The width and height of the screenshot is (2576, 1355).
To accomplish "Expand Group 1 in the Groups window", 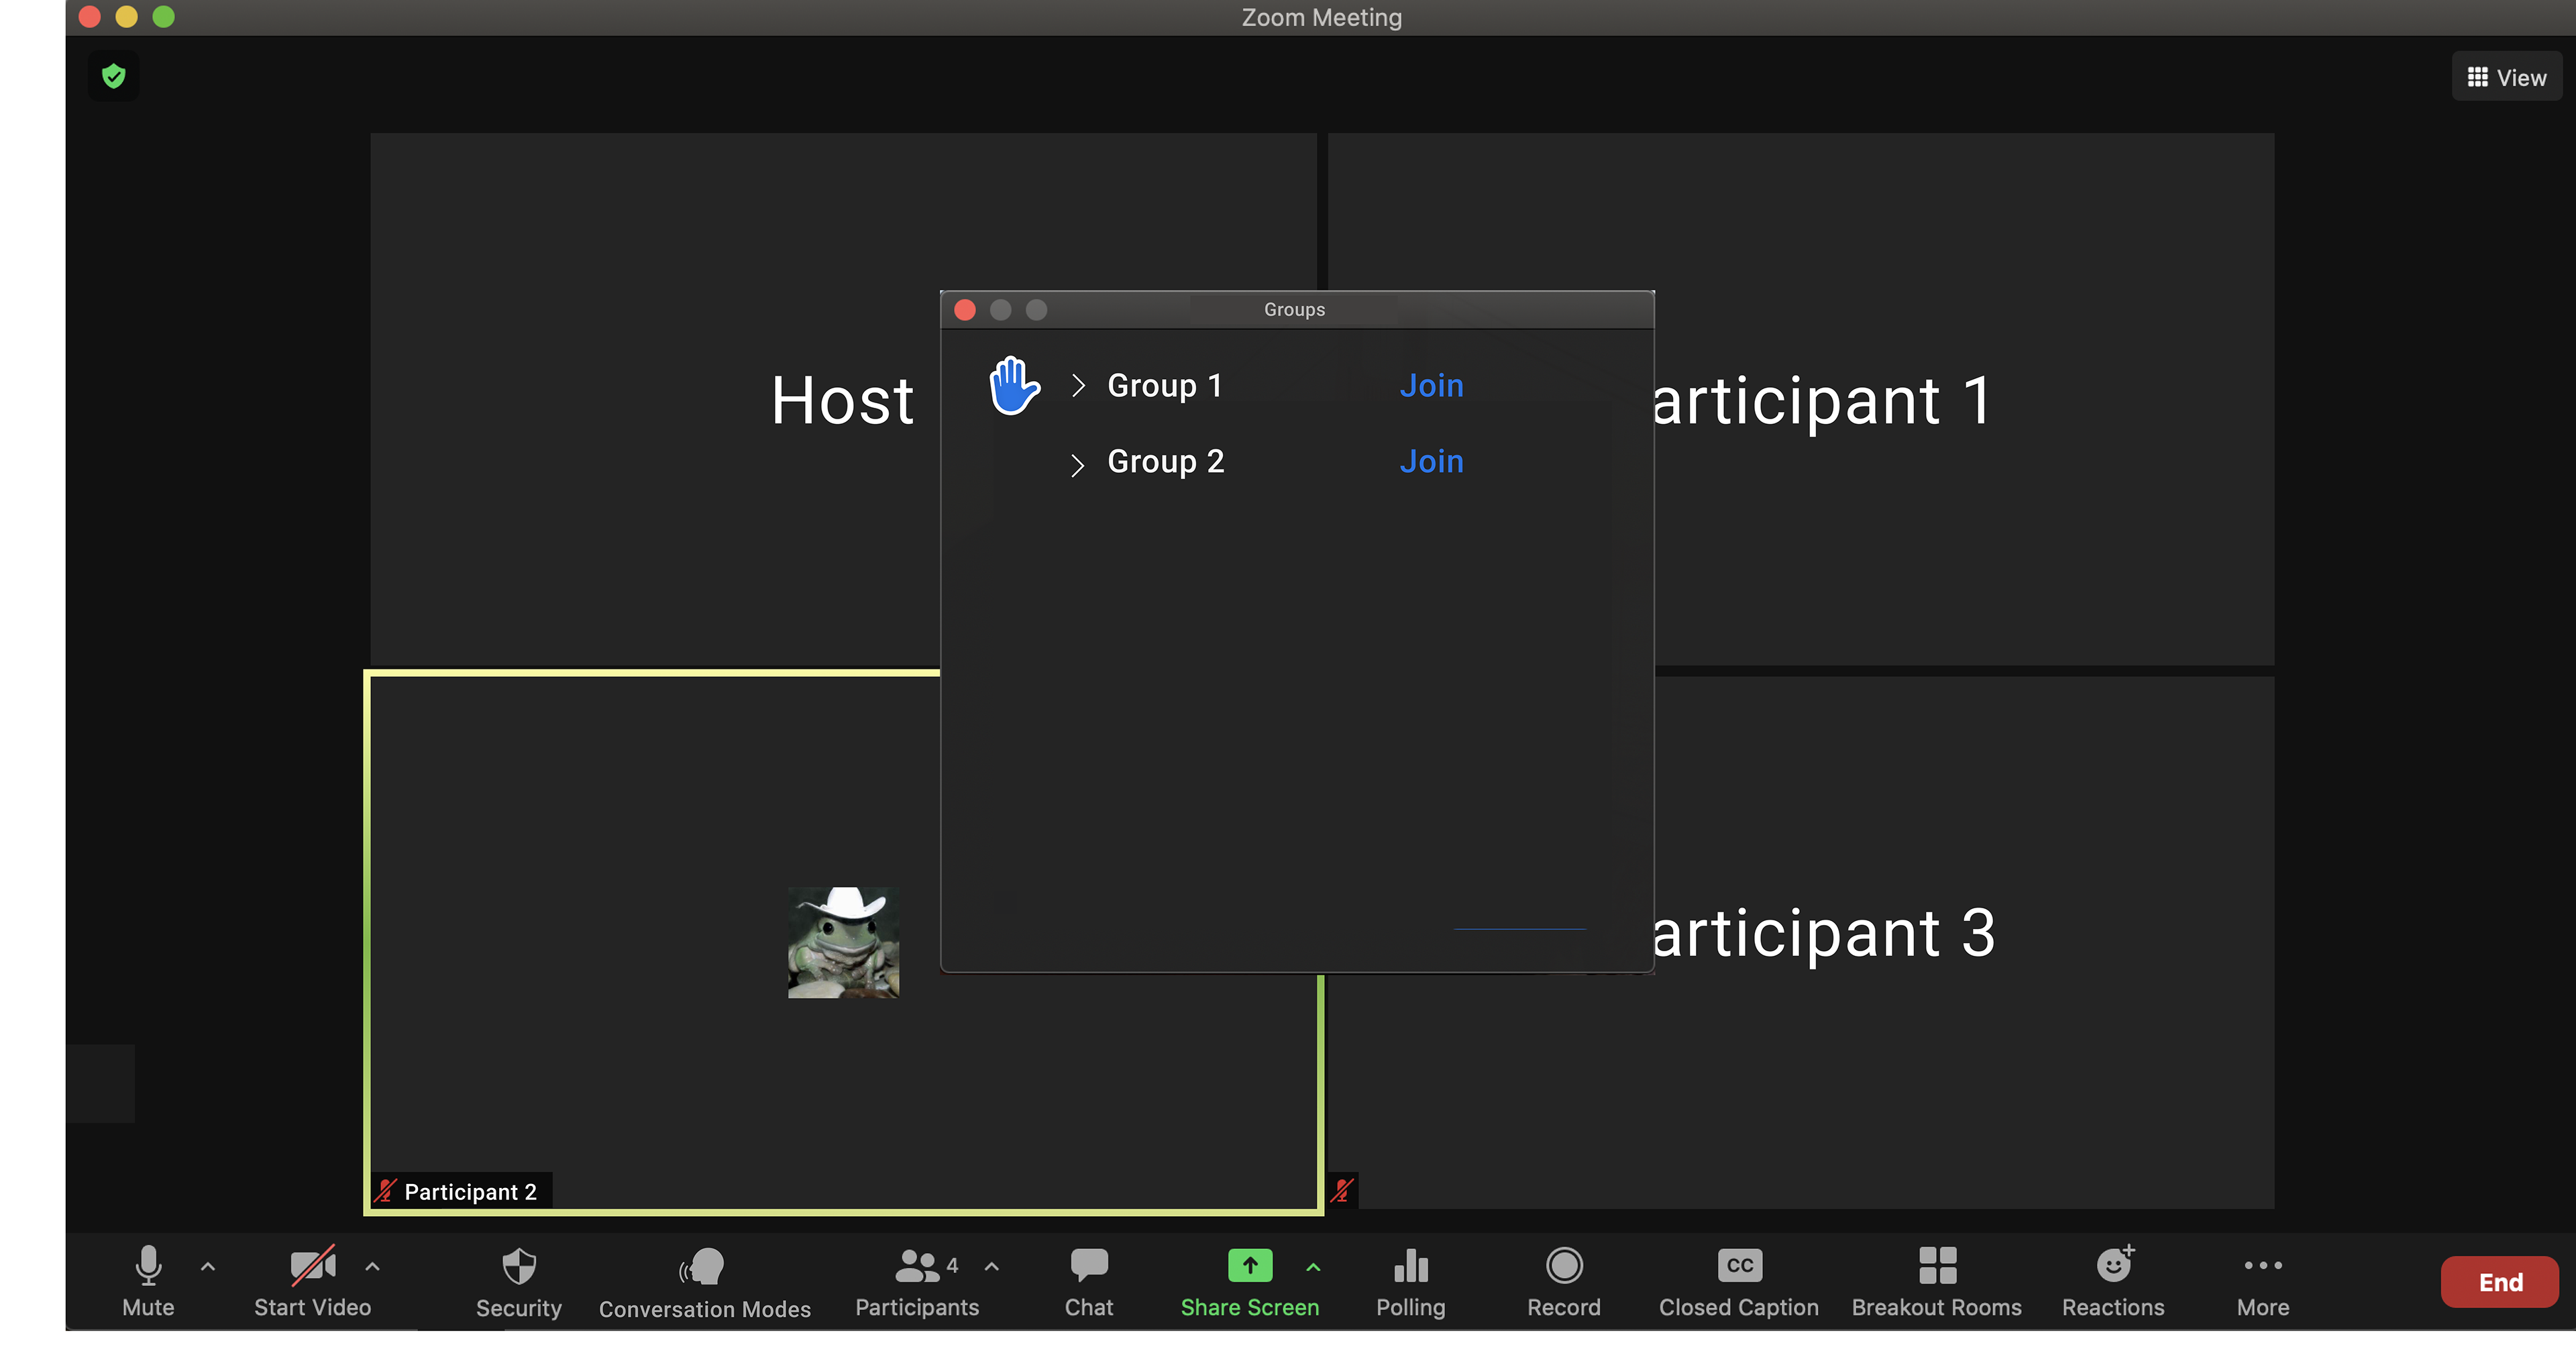I will tap(1077, 386).
